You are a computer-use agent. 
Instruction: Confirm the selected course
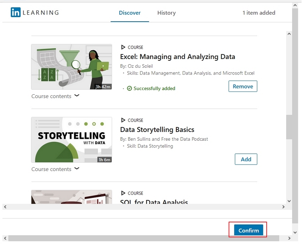[249, 230]
